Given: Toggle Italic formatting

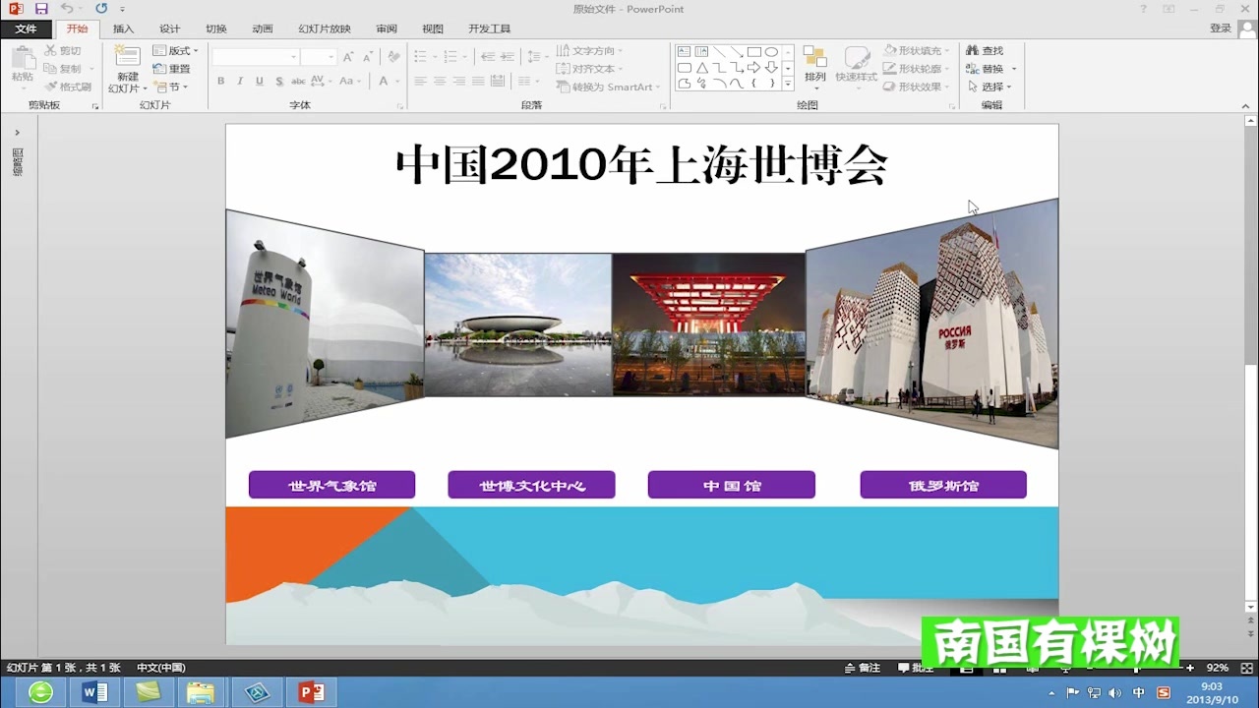Looking at the screenshot, I should point(240,82).
